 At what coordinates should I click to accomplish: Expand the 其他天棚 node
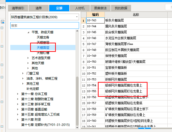pos(28,63)
